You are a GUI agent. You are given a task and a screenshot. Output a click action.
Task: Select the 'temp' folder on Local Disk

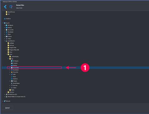pyautogui.click(x=11, y=52)
